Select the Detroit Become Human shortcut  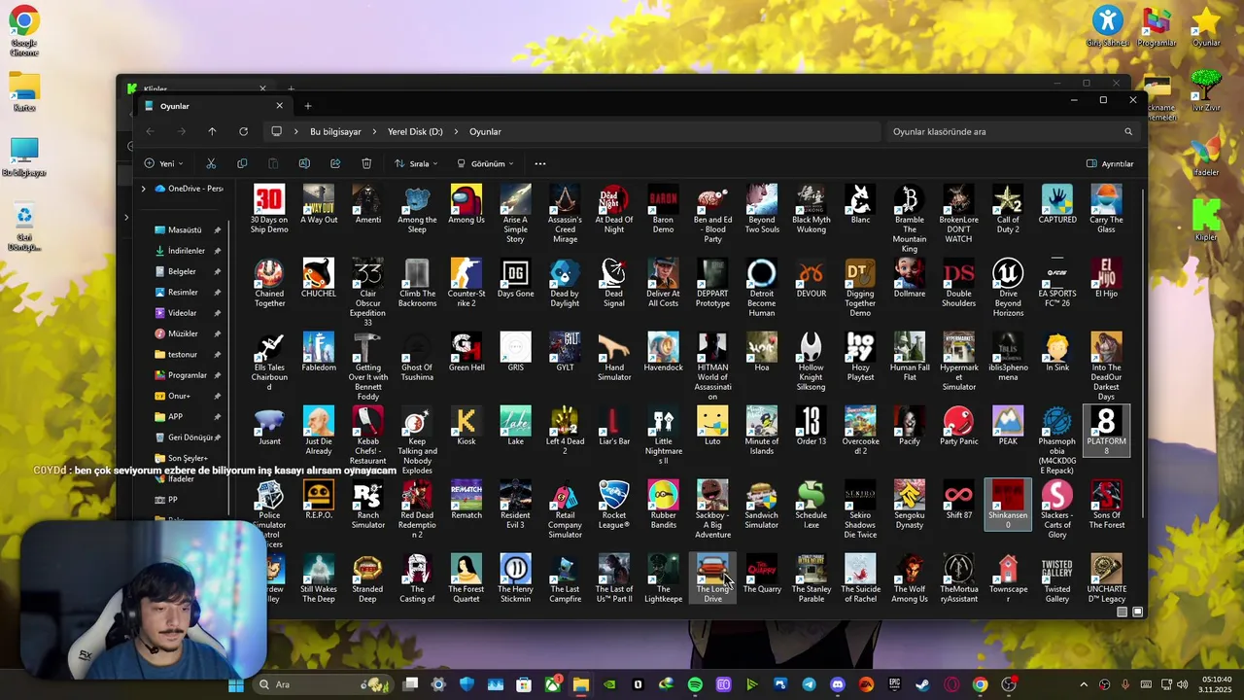[x=761, y=289]
